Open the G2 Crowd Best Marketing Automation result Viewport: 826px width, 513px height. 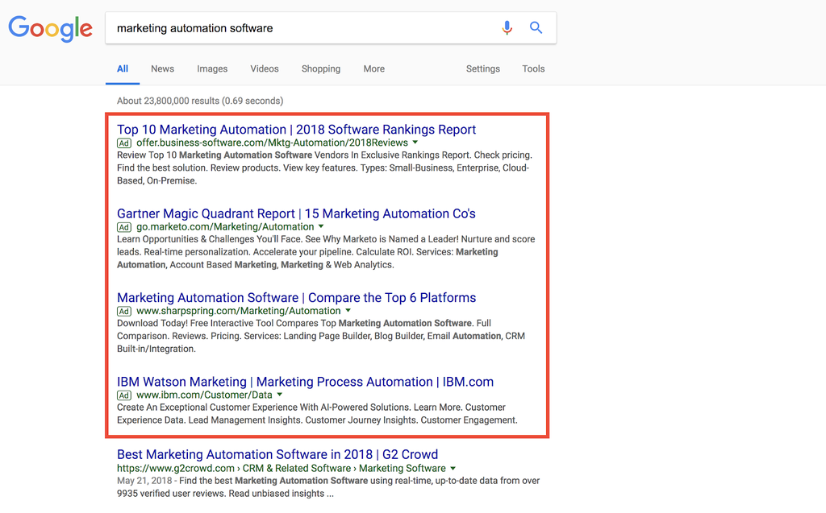click(x=277, y=454)
